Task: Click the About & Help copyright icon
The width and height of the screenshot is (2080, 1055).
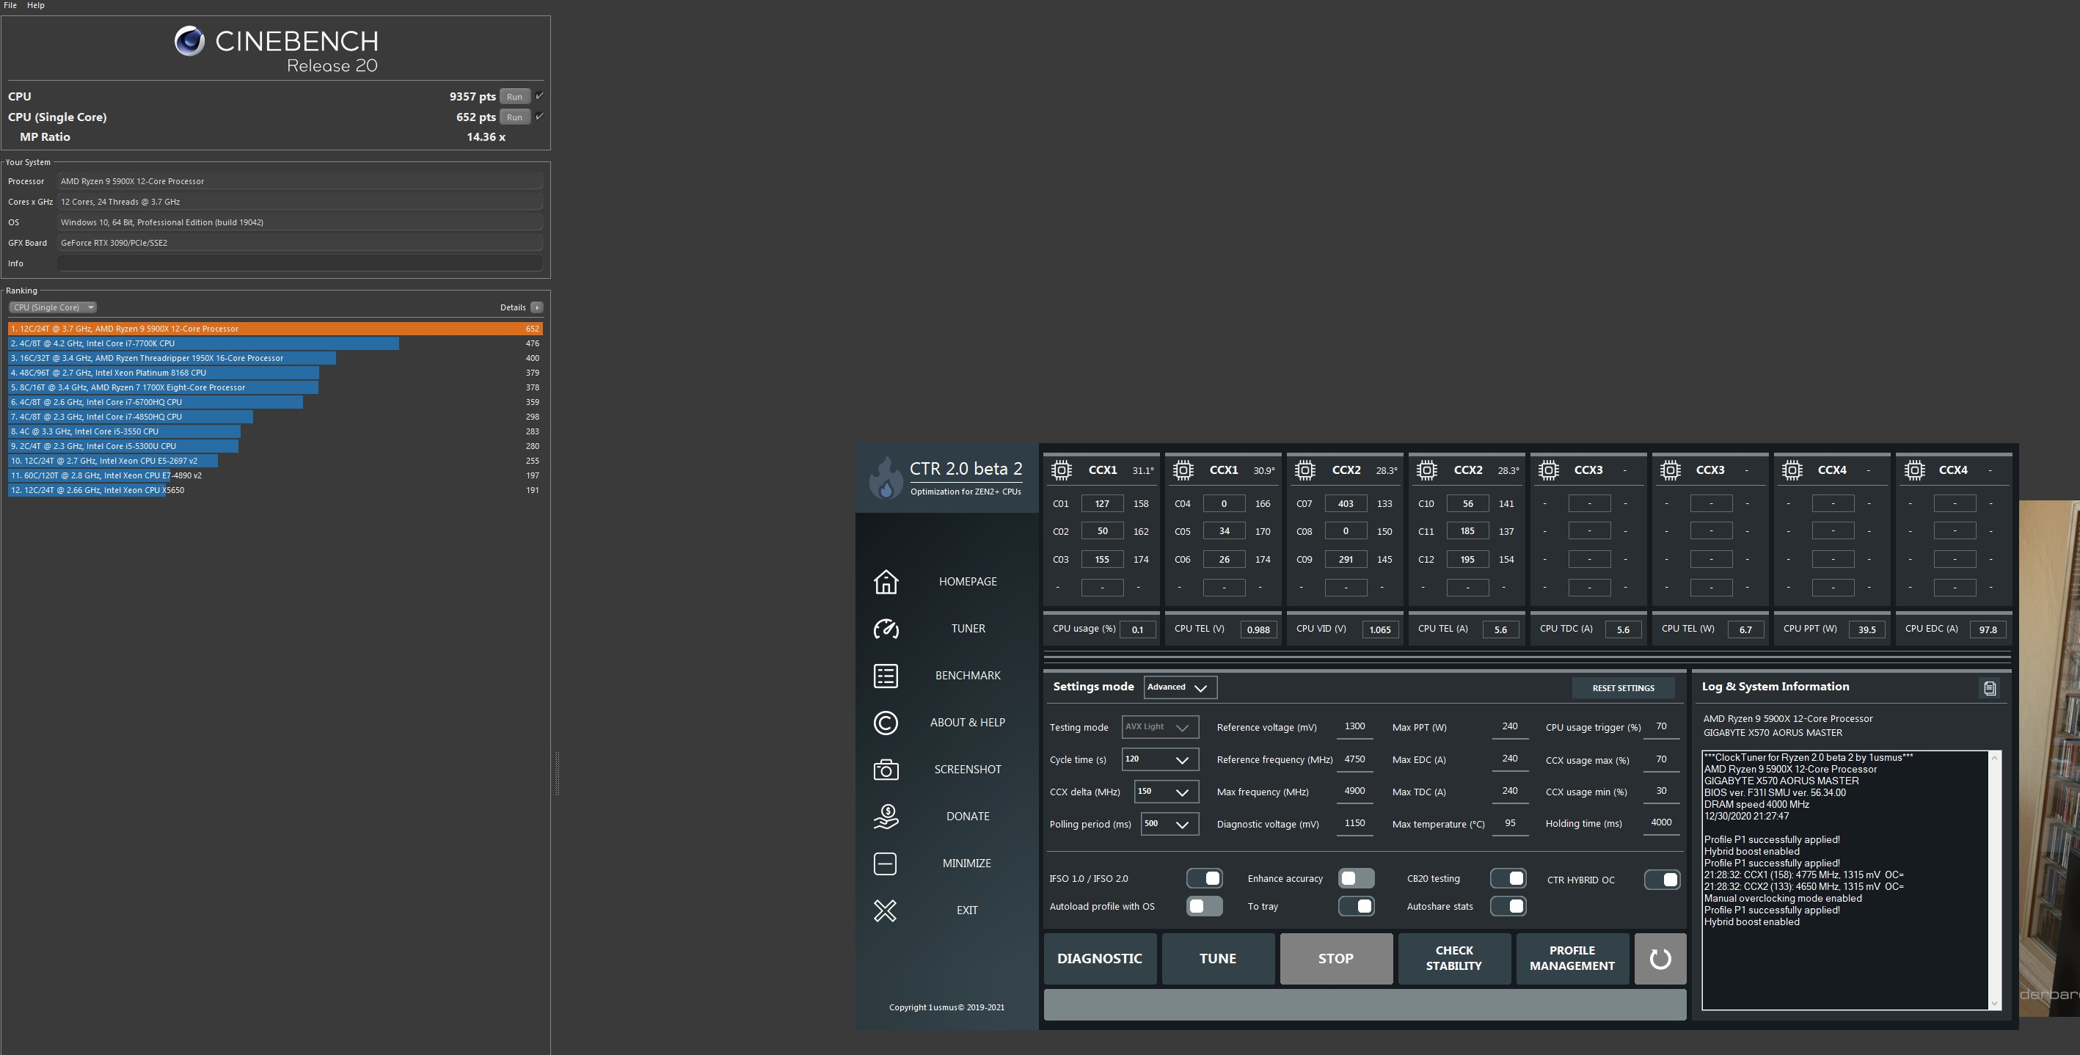Action: coord(886,723)
